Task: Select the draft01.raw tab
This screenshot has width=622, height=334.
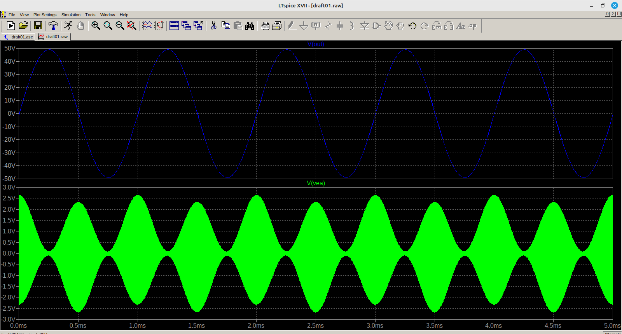Action: [x=53, y=37]
